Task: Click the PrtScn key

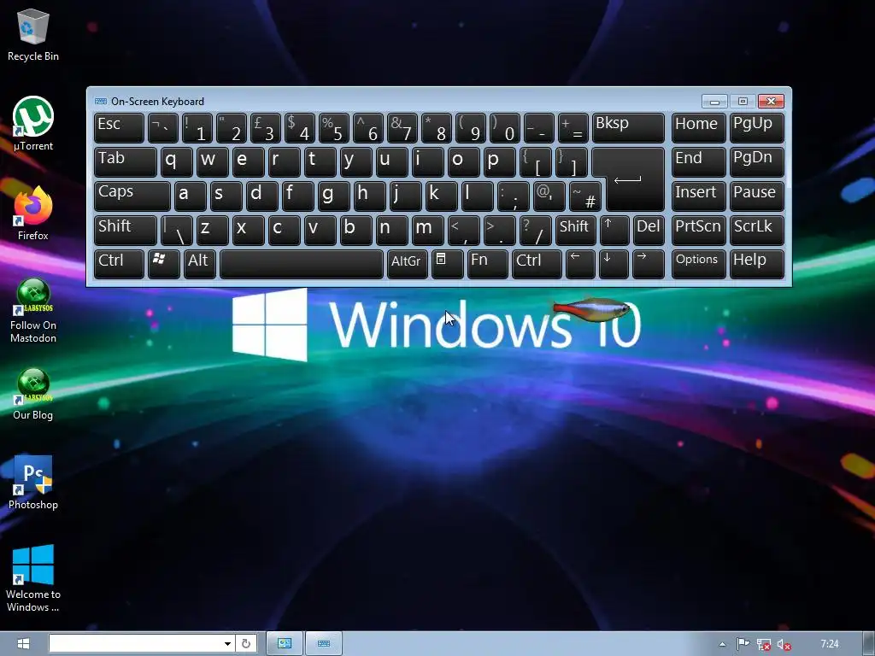Action: (x=699, y=231)
